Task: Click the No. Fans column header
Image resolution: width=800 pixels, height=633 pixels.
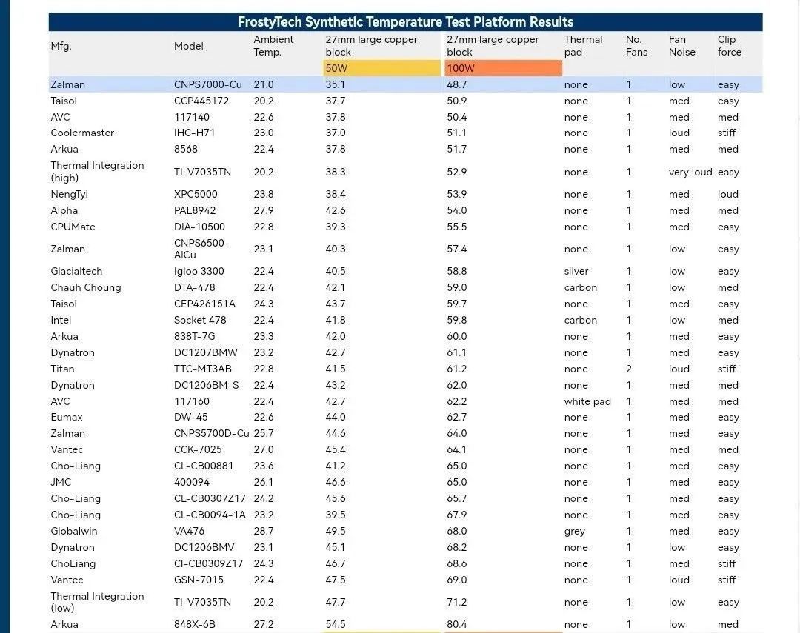Action: click(x=636, y=46)
